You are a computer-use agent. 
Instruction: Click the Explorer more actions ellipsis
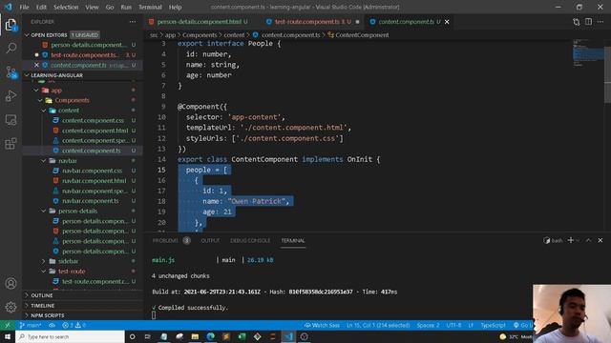click(133, 22)
